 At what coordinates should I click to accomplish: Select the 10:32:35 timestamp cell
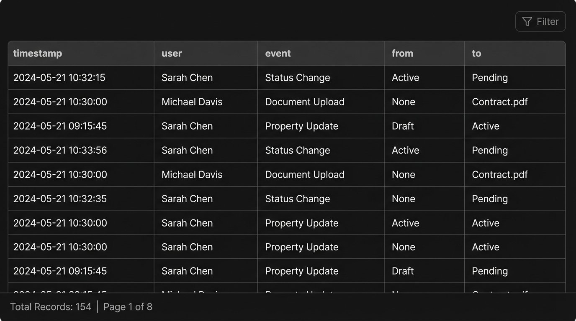coord(60,199)
